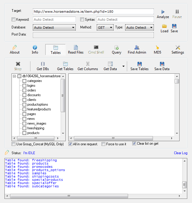192x203 pixels.
Task: Click the Clear Log link
Action: coord(180,153)
